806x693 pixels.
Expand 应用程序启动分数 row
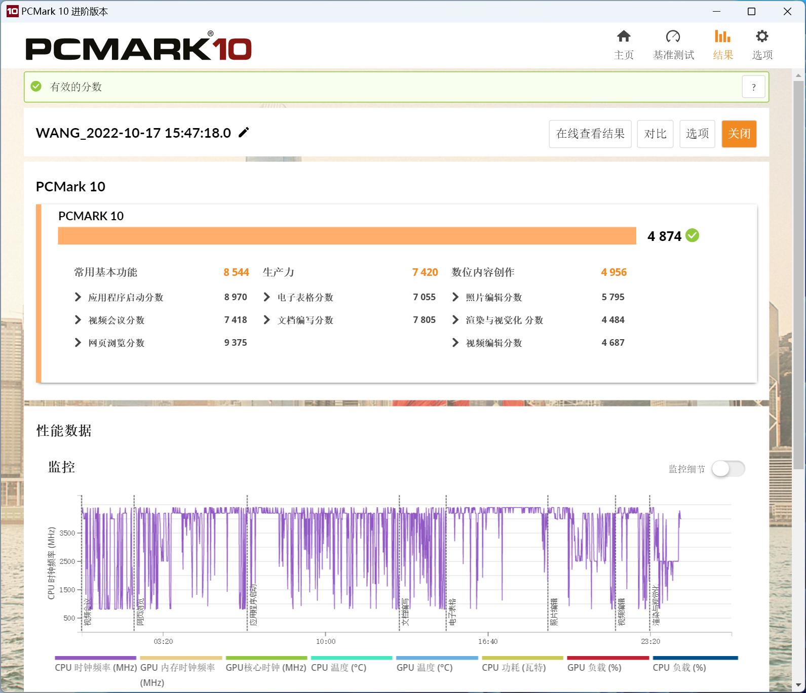click(78, 297)
